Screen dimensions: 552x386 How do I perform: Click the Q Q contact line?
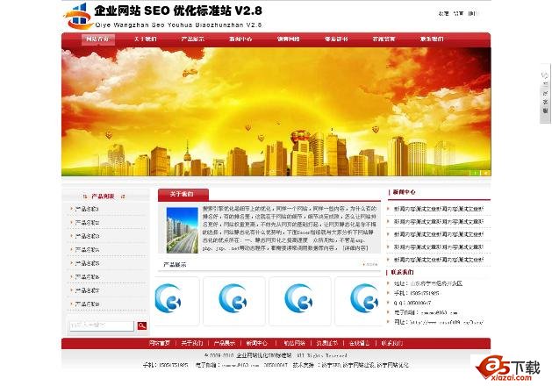coord(412,303)
